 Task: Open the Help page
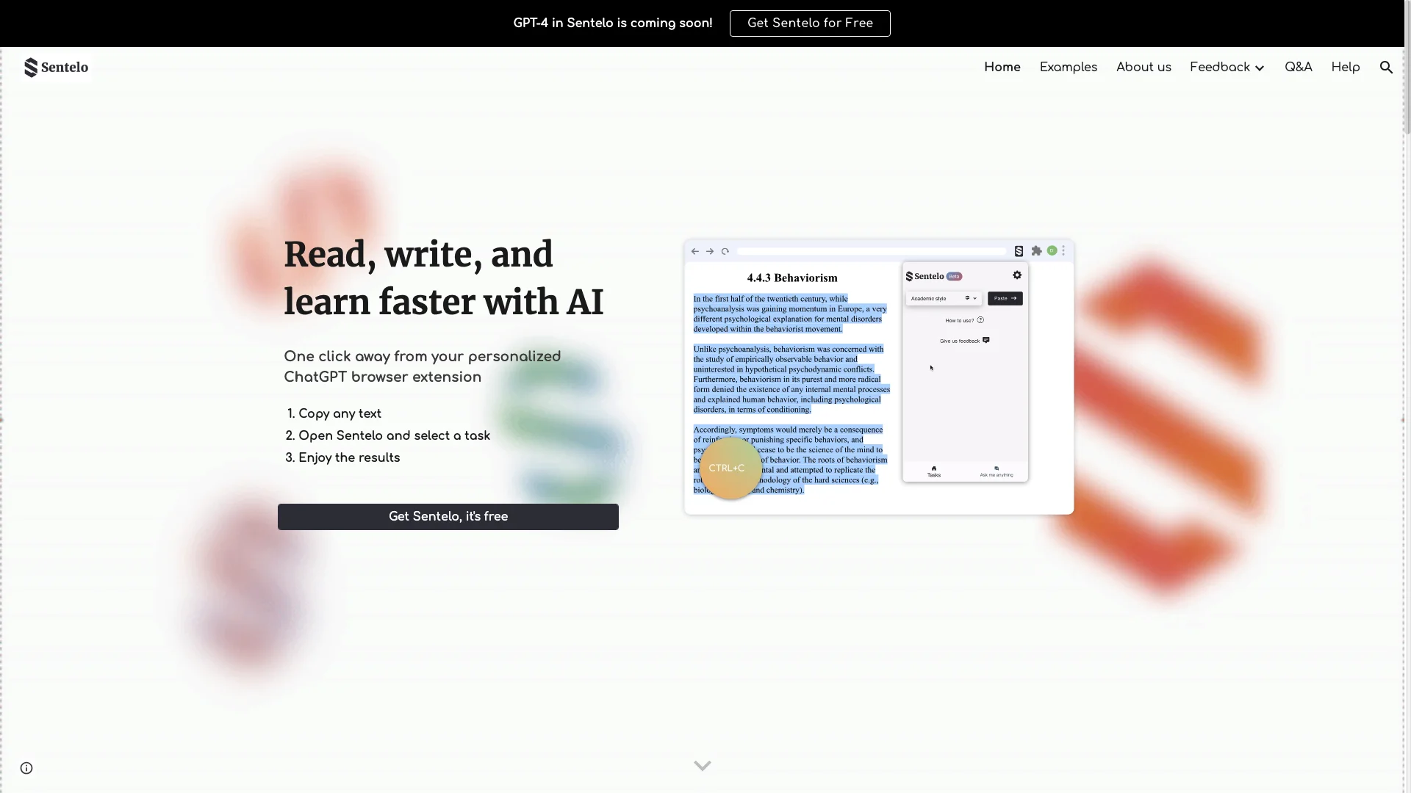1346,68
